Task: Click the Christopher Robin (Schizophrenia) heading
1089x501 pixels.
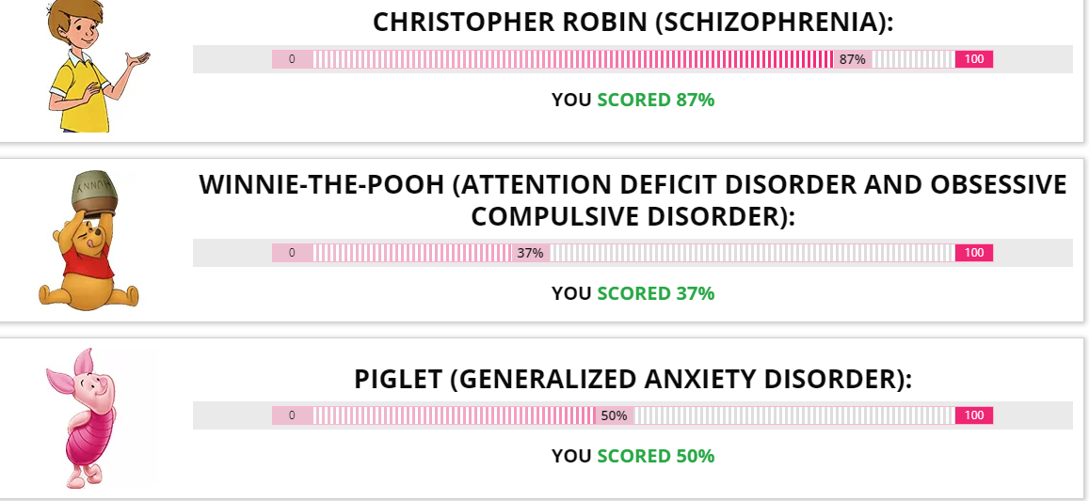Action: pyautogui.click(x=633, y=22)
